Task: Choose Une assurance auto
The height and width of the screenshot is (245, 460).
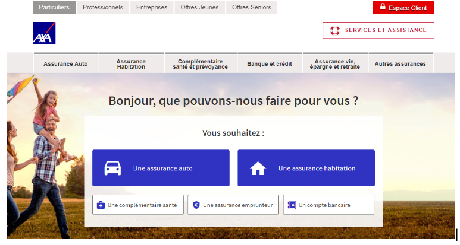Action: (x=161, y=168)
